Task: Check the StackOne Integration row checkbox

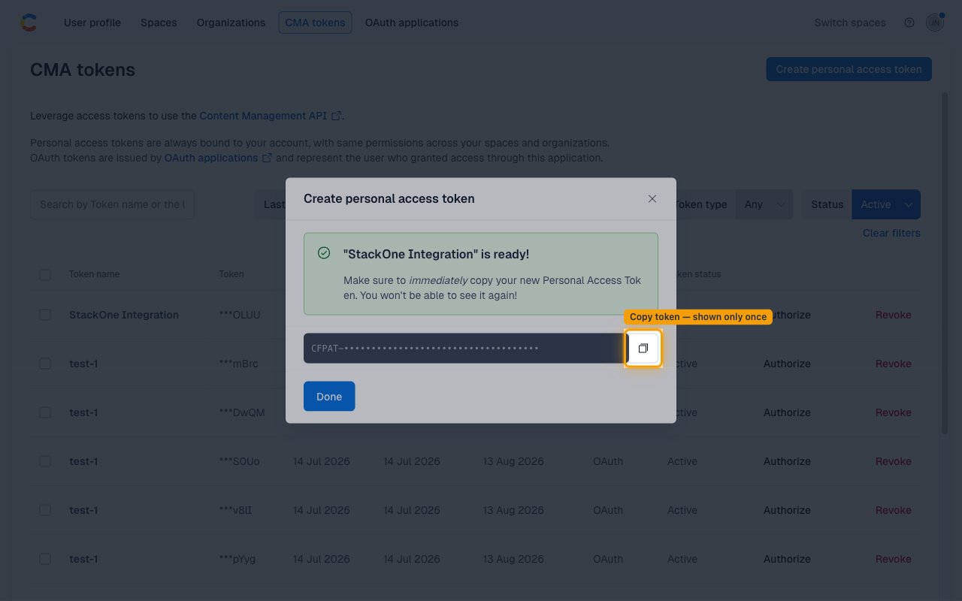Action: [x=45, y=315]
